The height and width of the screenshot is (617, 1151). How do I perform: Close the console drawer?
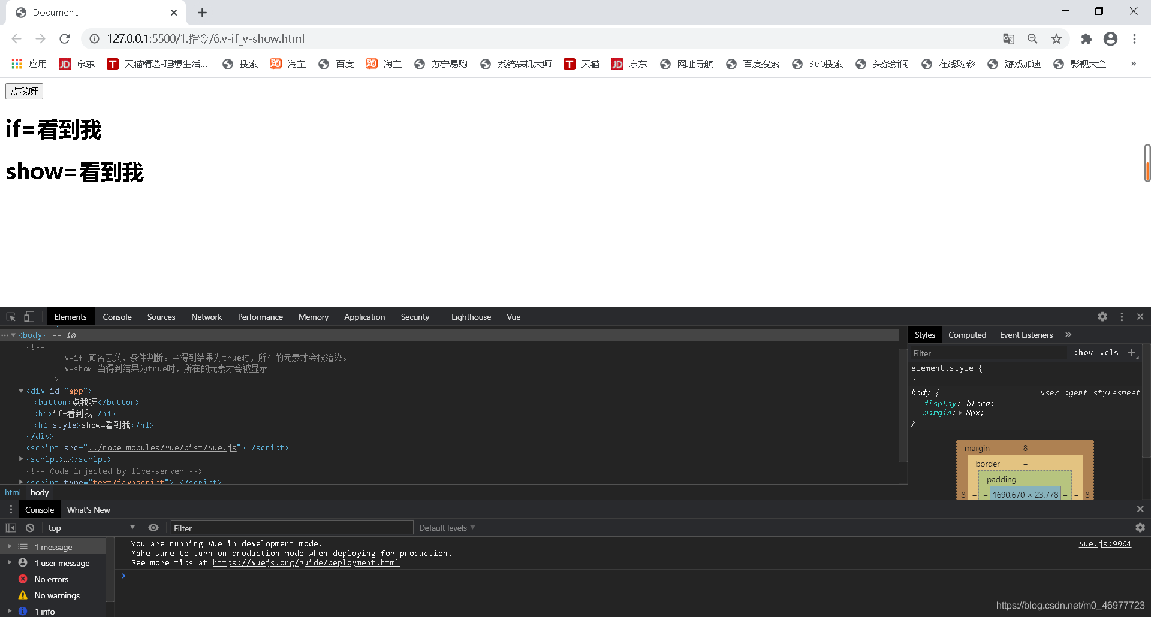tap(1140, 509)
